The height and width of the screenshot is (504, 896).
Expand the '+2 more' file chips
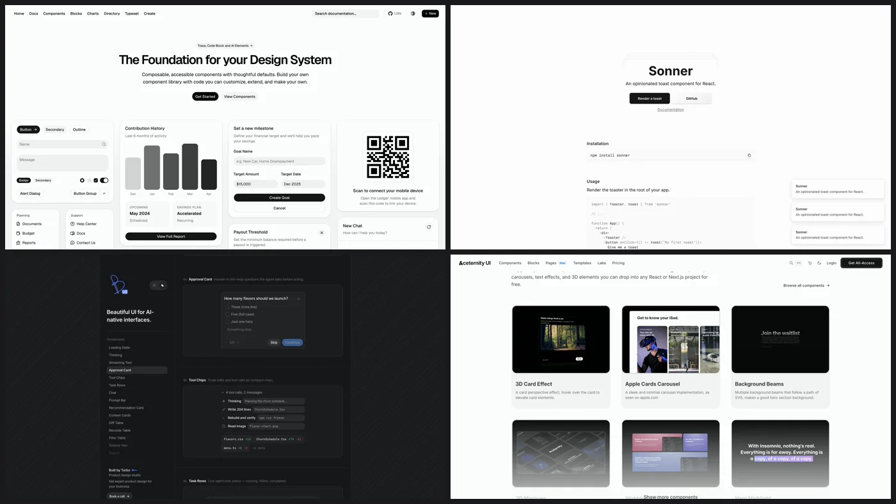pos(259,448)
